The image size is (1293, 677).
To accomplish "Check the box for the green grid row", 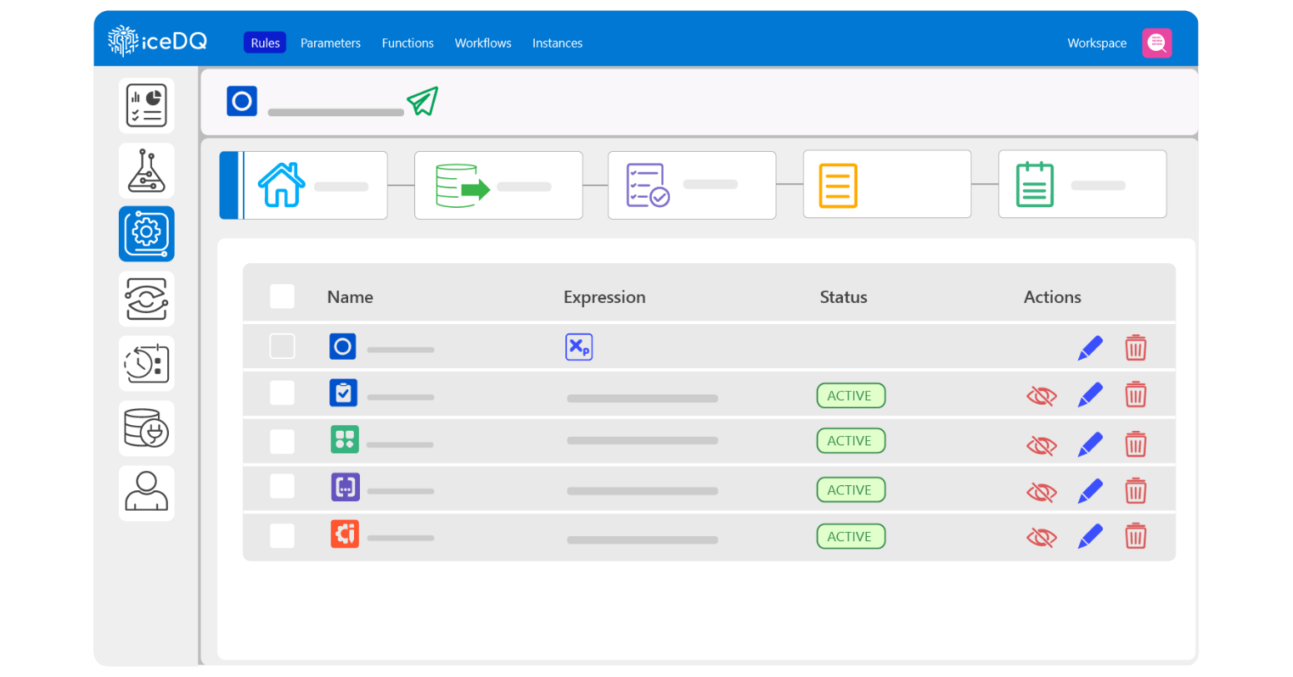I will point(282,441).
